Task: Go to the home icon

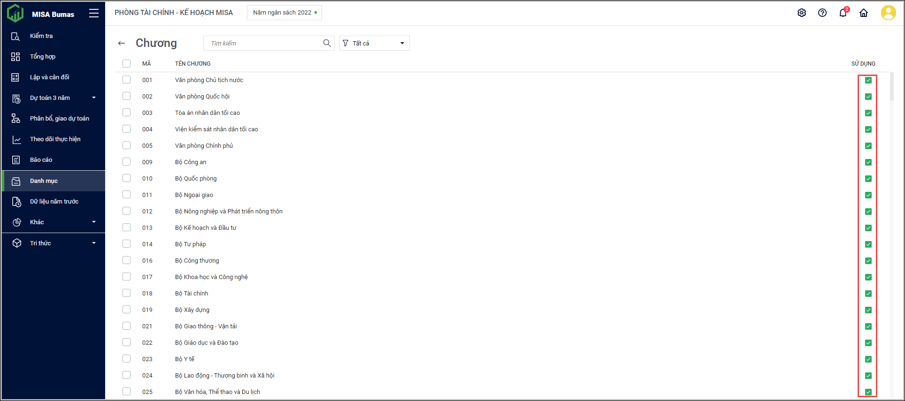Action: [x=864, y=13]
